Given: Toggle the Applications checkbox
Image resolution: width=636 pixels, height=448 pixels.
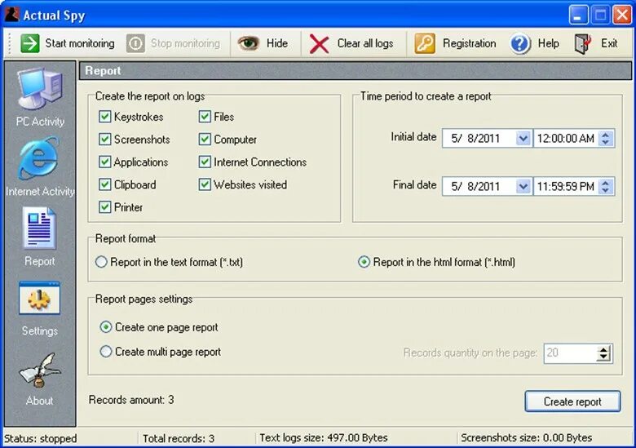Looking at the screenshot, I should (104, 162).
